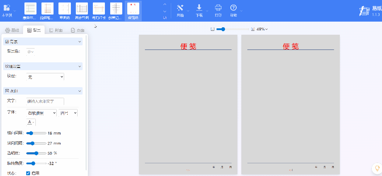Viewport: 382px width, 176px height.
Task: Open the 四号 font size dropdown
Action: pos(68,113)
